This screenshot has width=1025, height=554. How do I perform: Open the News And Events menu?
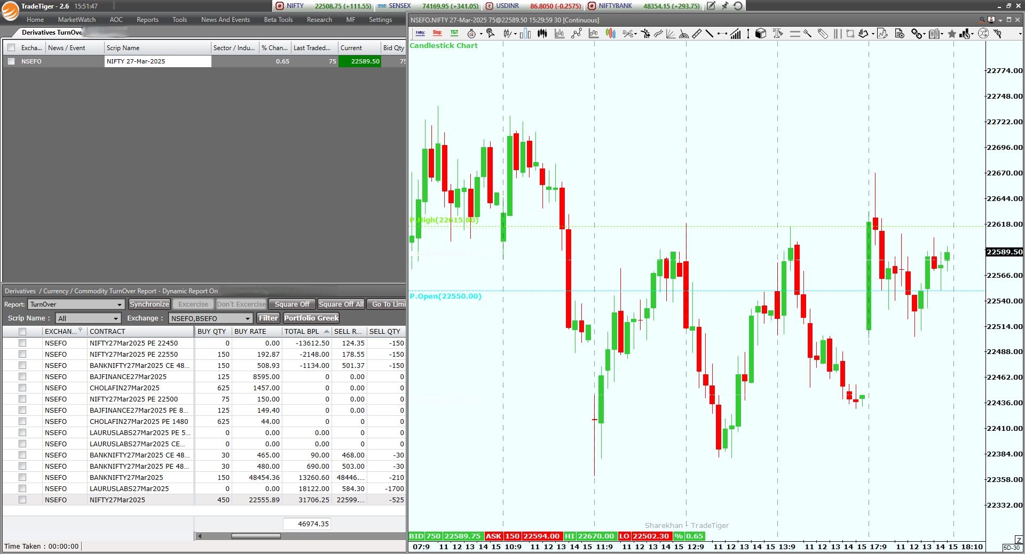click(225, 20)
